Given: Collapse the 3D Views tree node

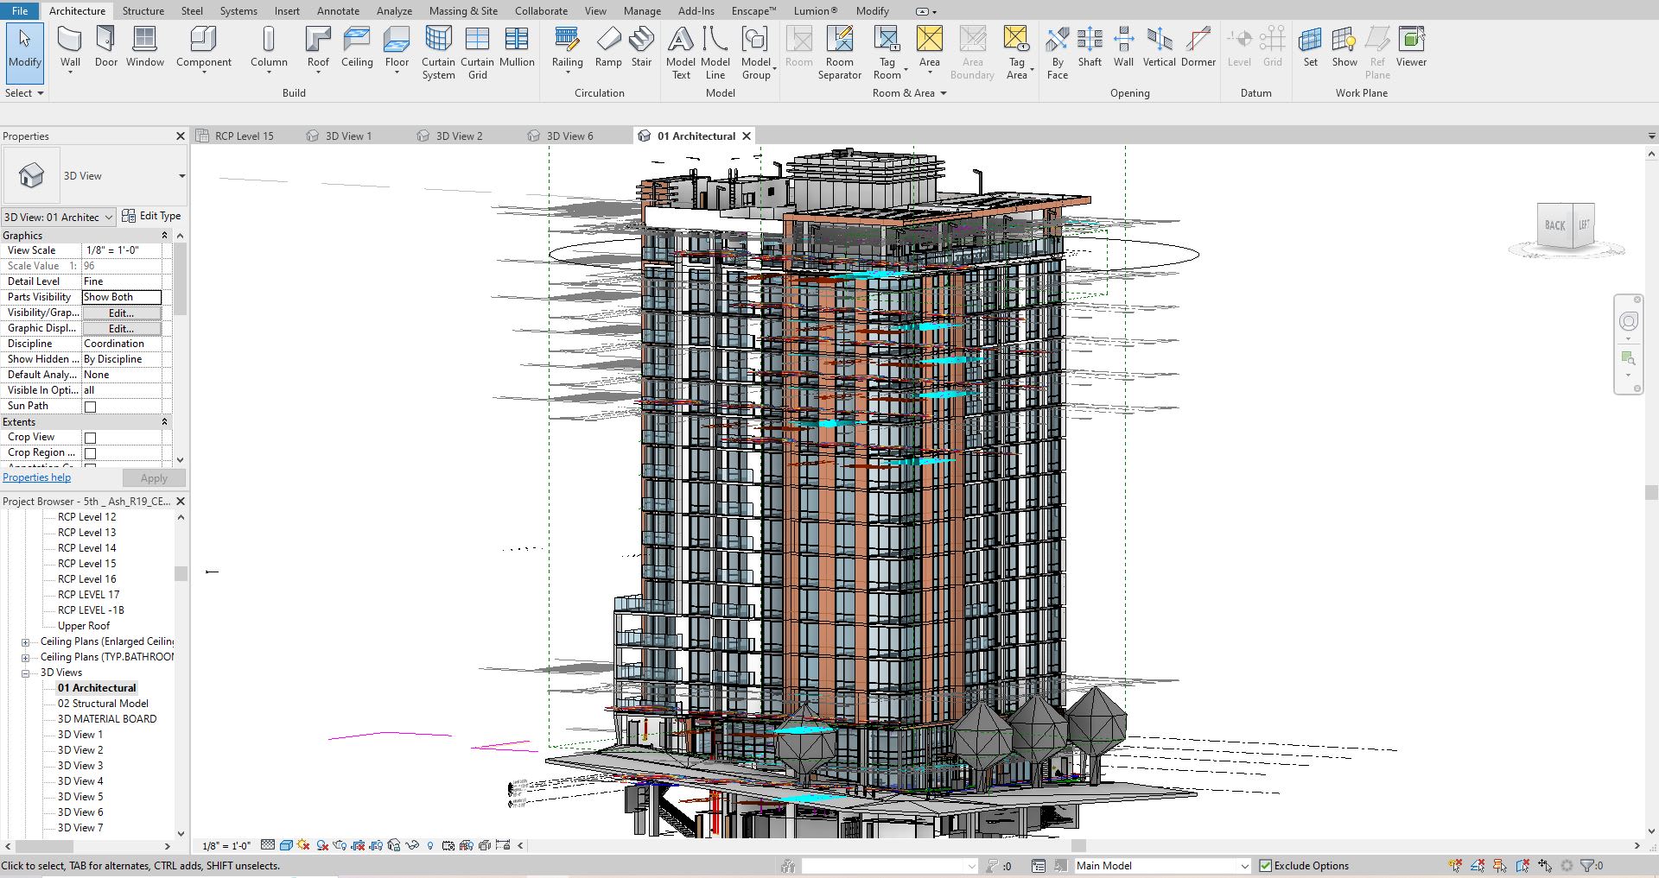Looking at the screenshot, I should [x=26, y=673].
